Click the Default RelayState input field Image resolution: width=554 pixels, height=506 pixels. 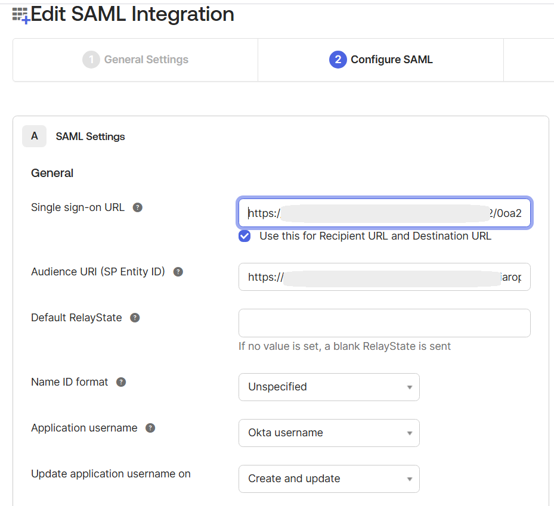(x=385, y=323)
